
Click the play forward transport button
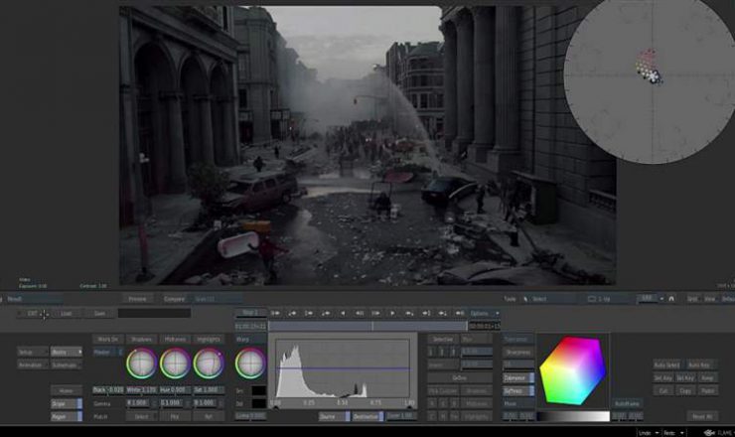click(x=392, y=313)
